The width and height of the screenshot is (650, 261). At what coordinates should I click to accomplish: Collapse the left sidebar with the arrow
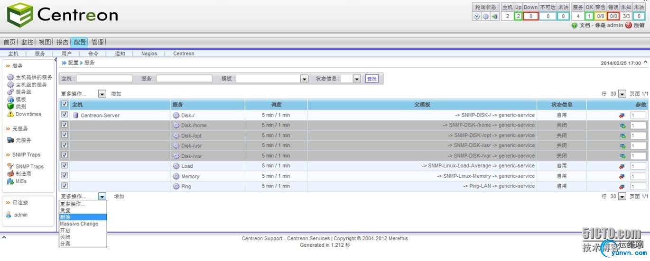point(55,61)
